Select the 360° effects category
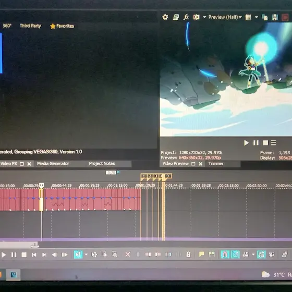Screen dimensions: 292x292 (7, 26)
